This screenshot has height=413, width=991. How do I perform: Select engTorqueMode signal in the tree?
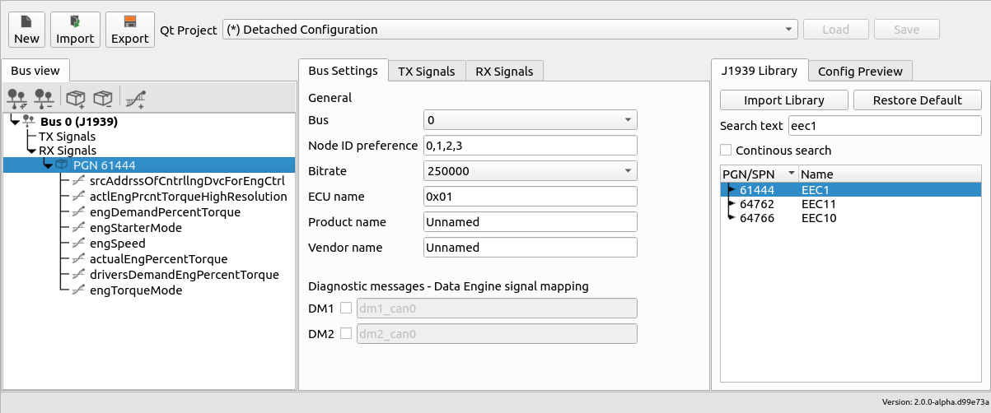coord(136,290)
